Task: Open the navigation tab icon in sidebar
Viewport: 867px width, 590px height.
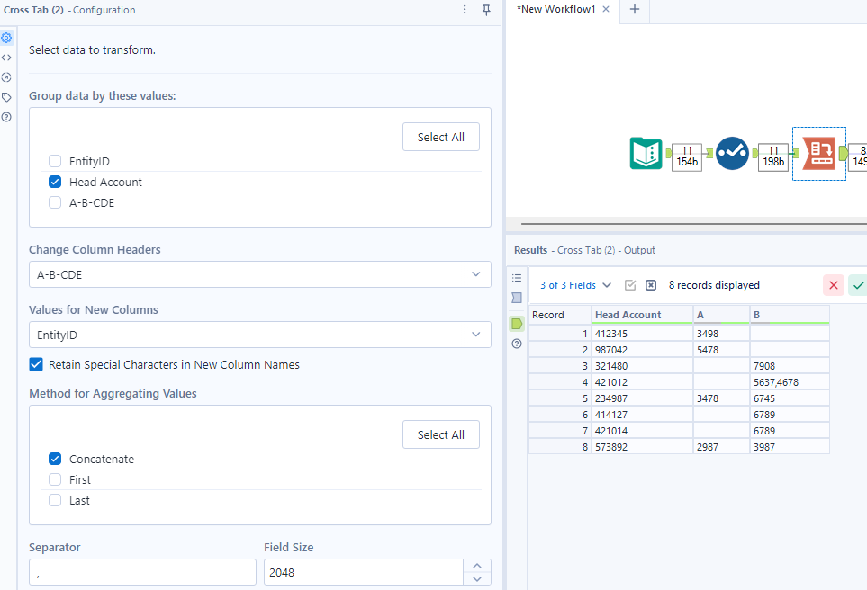Action: [x=6, y=77]
